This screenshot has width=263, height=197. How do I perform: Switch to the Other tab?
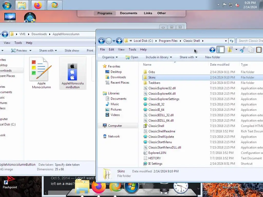[162, 13]
